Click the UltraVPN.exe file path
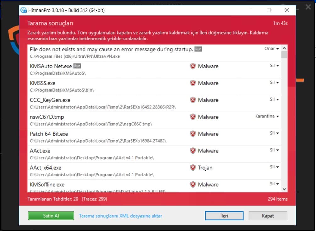This screenshot has height=231, width=316. 75,56
